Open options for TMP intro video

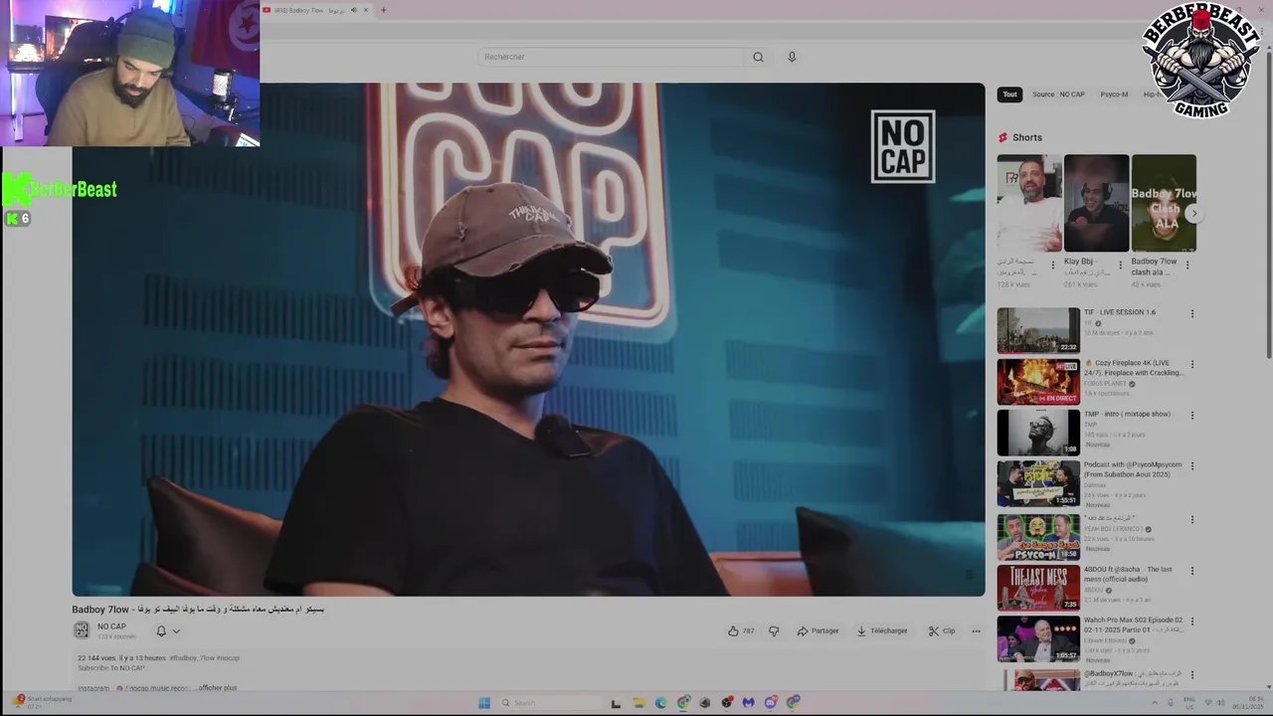click(1192, 416)
